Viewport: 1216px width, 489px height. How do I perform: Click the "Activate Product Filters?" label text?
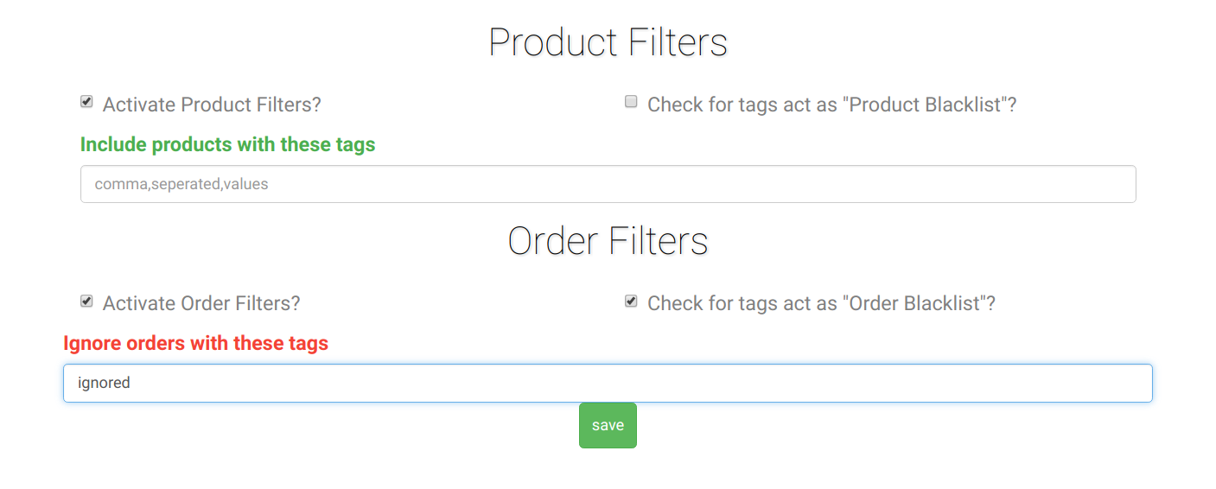212,105
